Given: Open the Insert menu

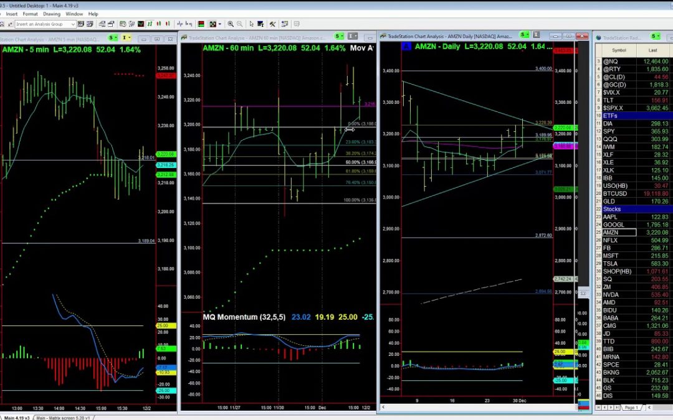Looking at the screenshot, I should click(x=12, y=14).
